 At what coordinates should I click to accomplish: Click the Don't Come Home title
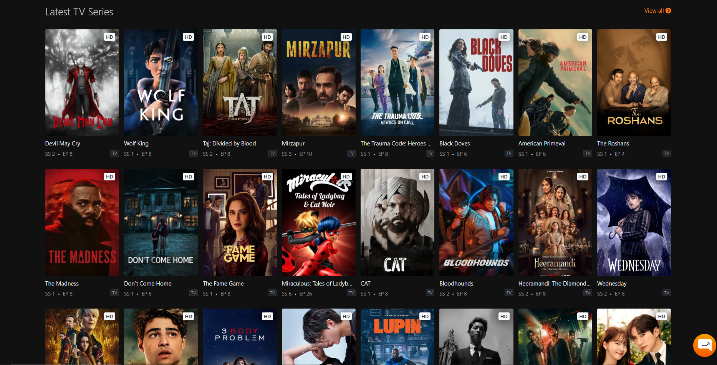(x=148, y=284)
